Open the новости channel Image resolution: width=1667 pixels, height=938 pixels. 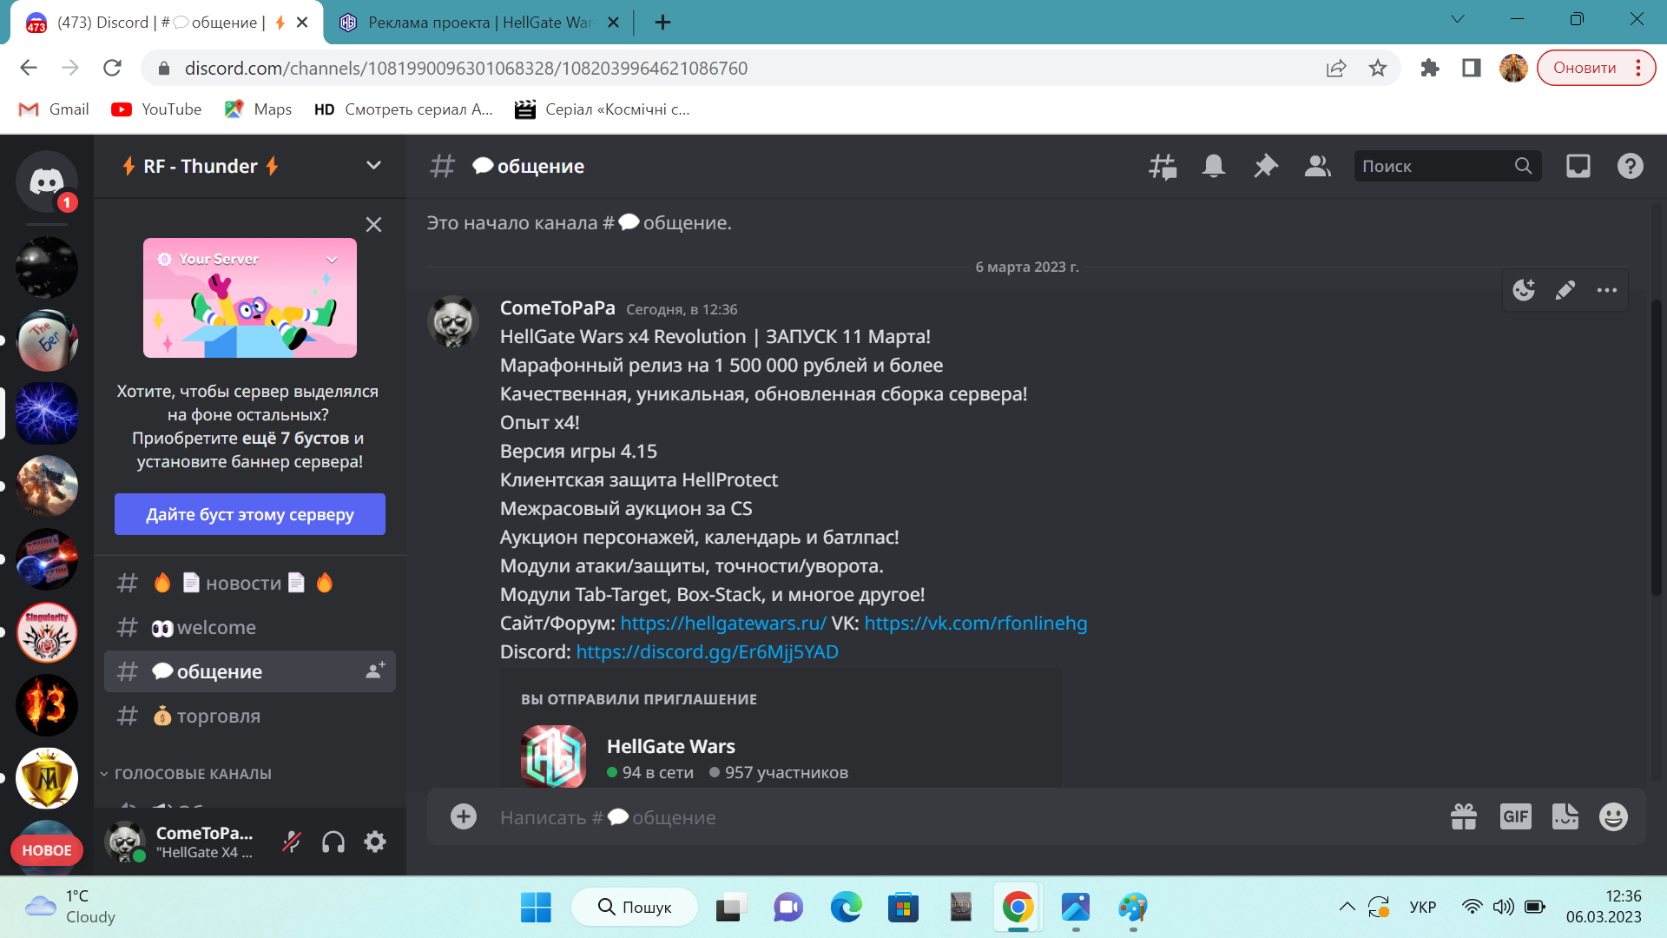coord(250,583)
